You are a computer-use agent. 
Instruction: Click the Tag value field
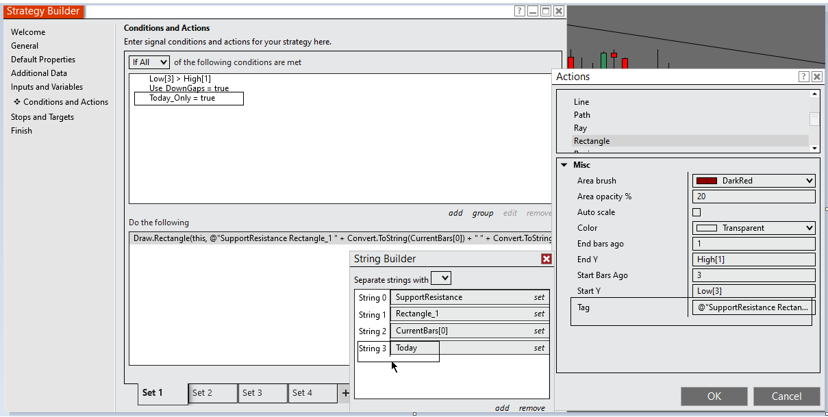pos(754,307)
